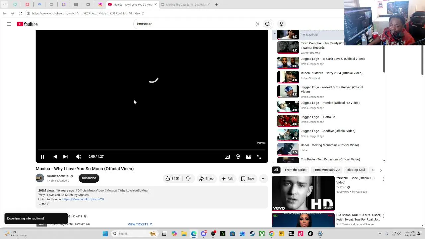Open the Ask AI button

227,179
